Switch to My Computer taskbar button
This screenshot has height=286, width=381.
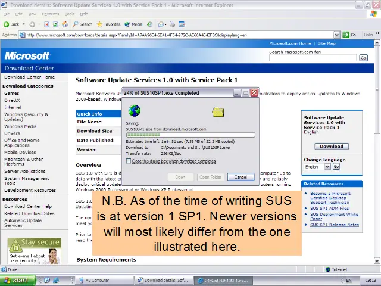[x=104, y=281]
